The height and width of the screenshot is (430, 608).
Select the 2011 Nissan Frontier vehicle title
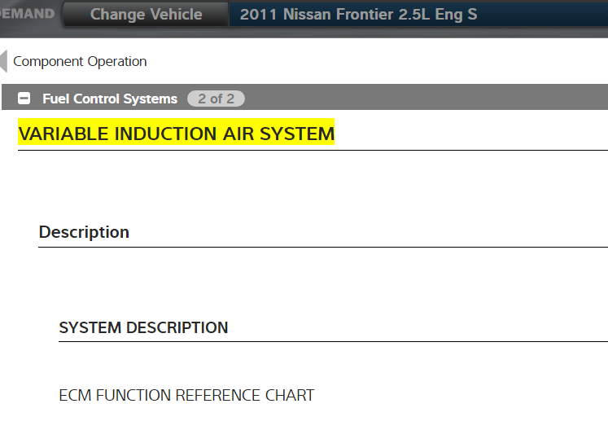pos(358,15)
